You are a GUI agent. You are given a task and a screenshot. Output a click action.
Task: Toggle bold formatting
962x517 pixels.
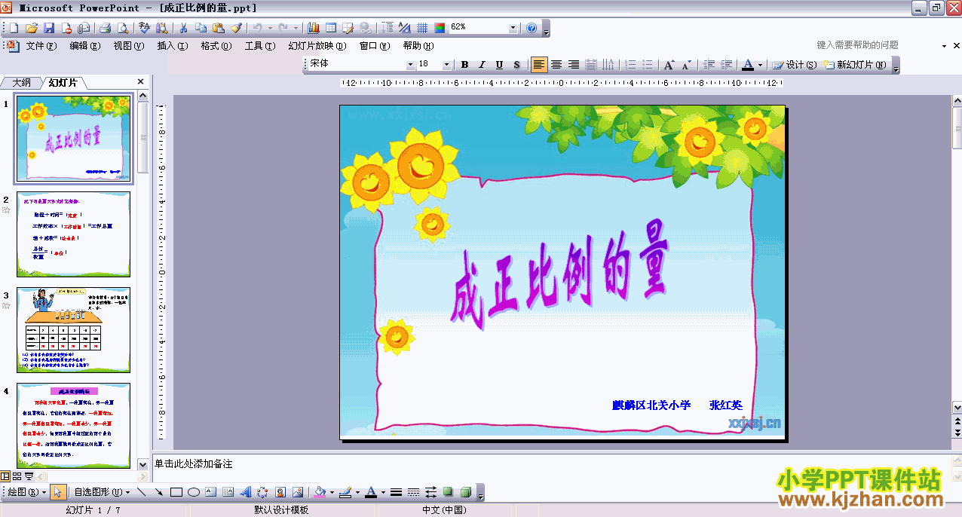click(x=465, y=65)
